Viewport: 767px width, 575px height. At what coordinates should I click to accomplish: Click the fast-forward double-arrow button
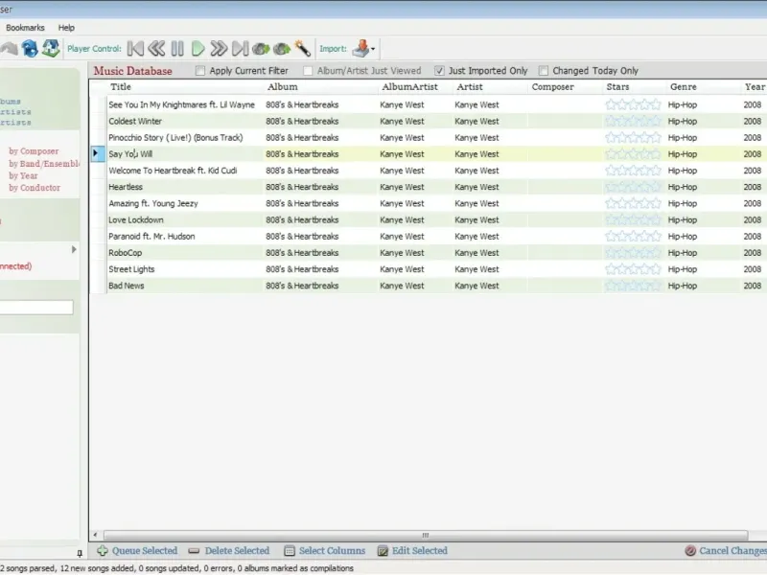[219, 49]
